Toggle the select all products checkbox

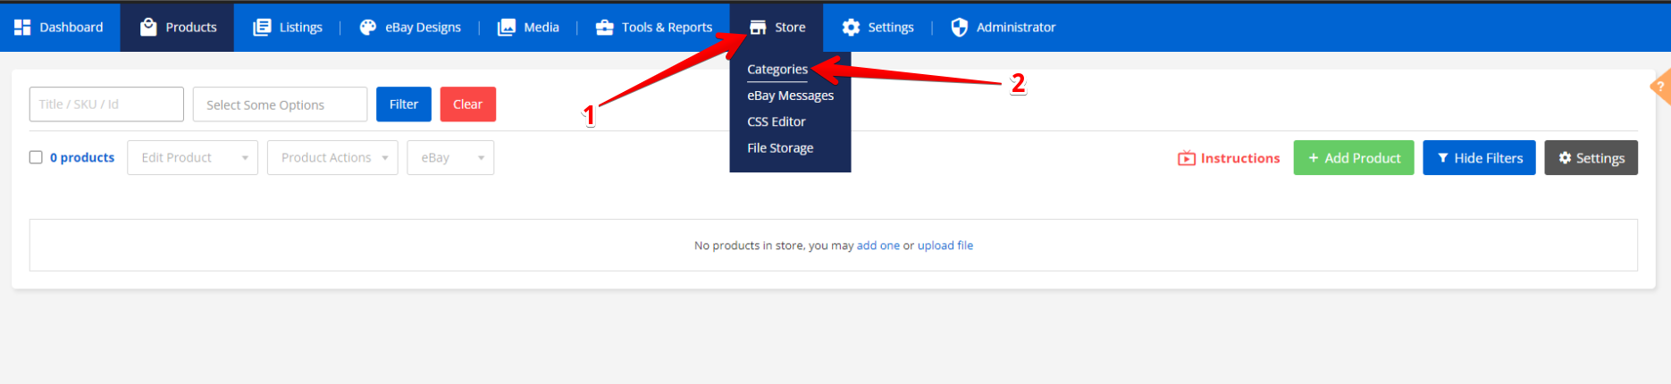[36, 157]
